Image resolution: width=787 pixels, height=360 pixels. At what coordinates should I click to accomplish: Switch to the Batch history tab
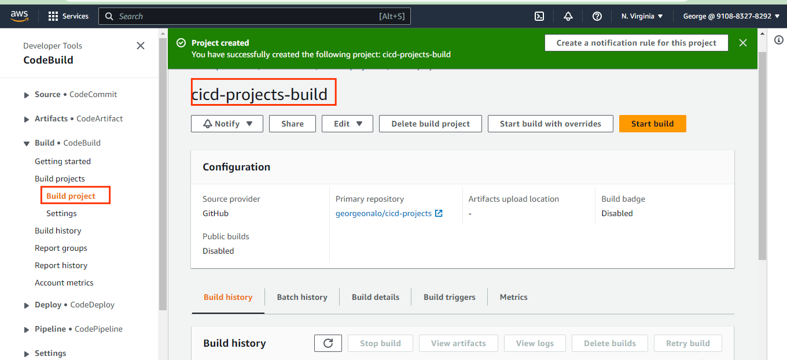(x=302, y=296)
